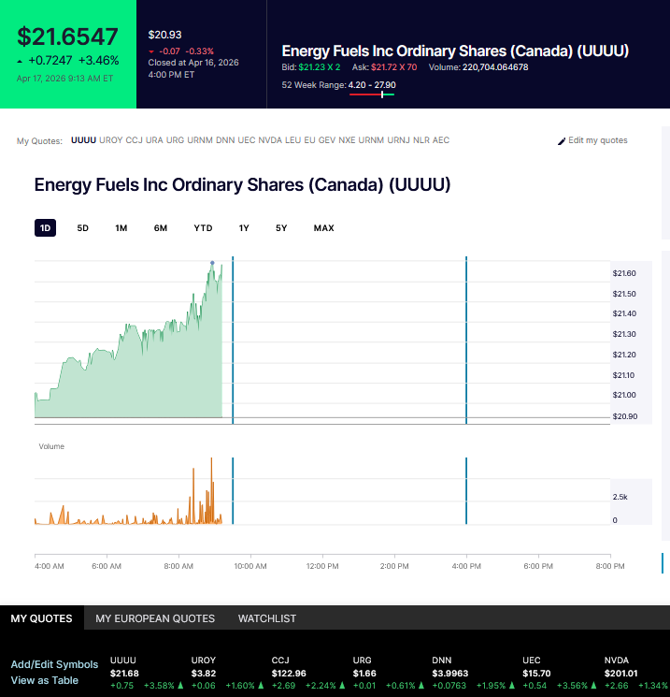Viewport: 670px width, 697px height.
Task: Click the 9:30 AM market open line
Action: (233, 340)
